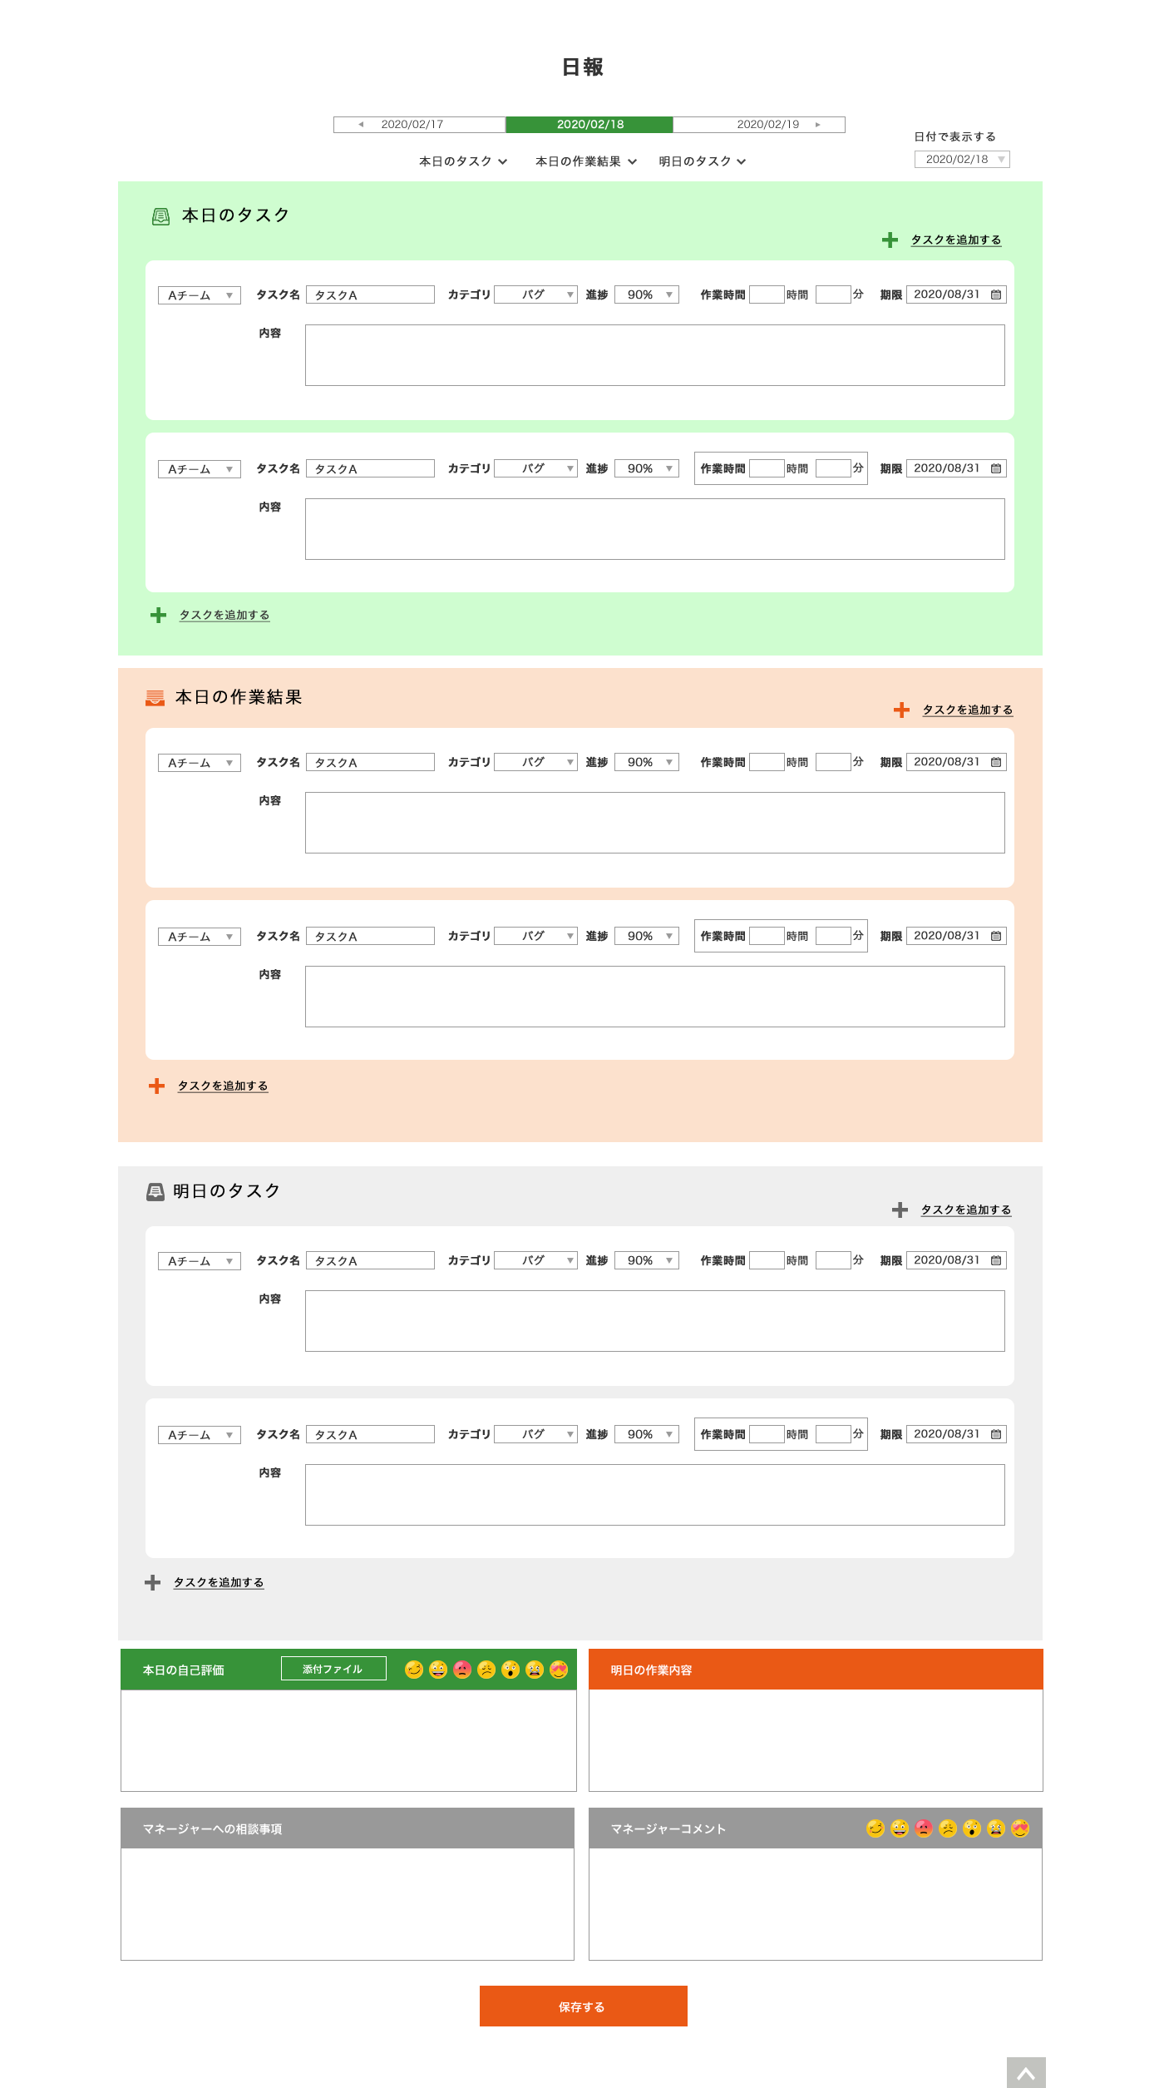Click gray plus icon at bottom of 明日のタスク
The image size is (1164, 2088).
(152, 1583)
